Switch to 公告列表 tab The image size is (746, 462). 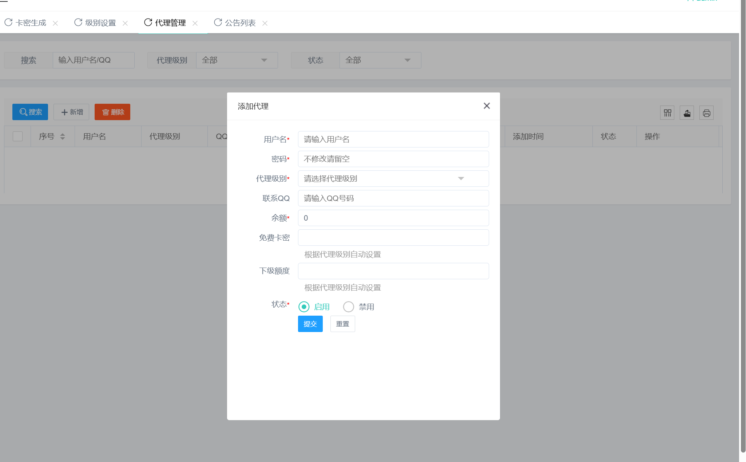point(241,23)
